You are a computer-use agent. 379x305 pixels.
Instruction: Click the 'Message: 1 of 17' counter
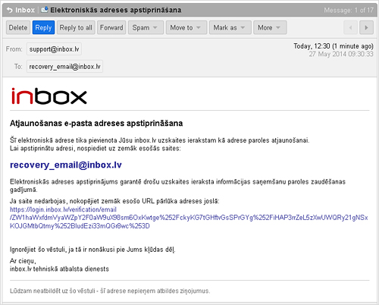click(x=349, y=11)
